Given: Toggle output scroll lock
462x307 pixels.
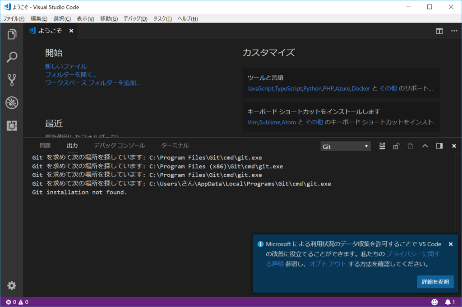Looking at the screenshot, I should pyautogui.click(x=396, y=146).
